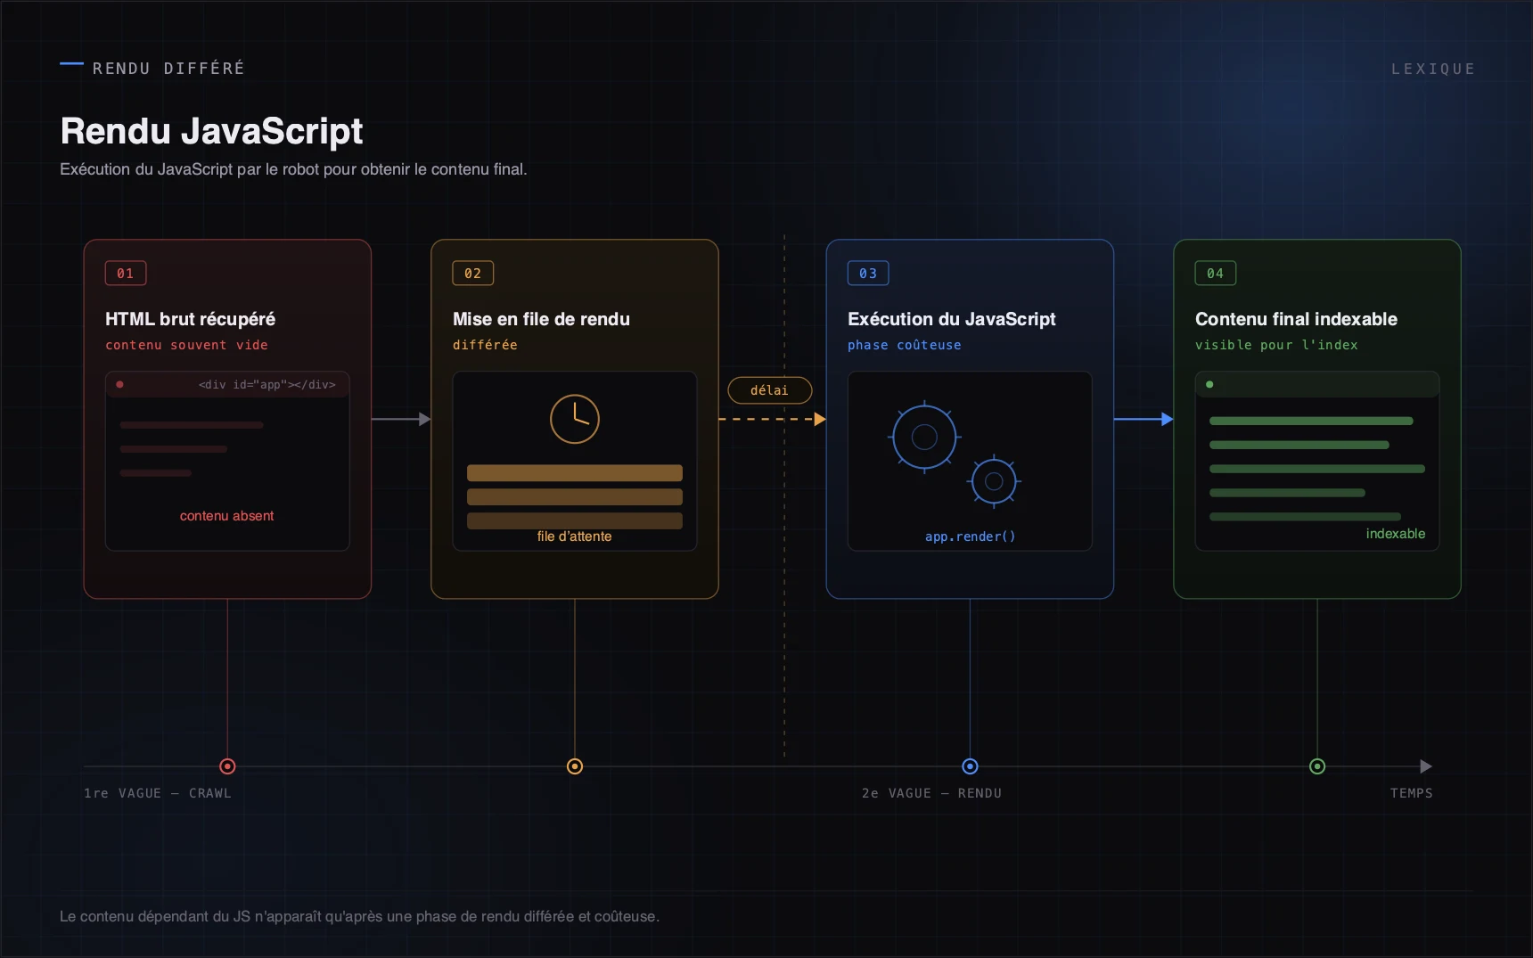
Task: Click the 01 step badge
Action: [126, 274]
